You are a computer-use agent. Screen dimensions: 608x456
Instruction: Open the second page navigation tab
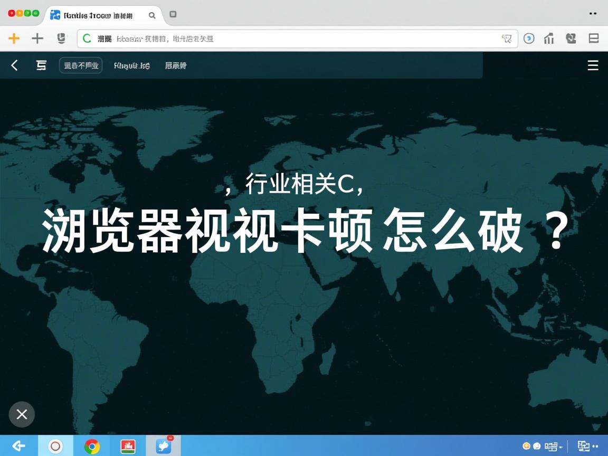pos(132,65)
